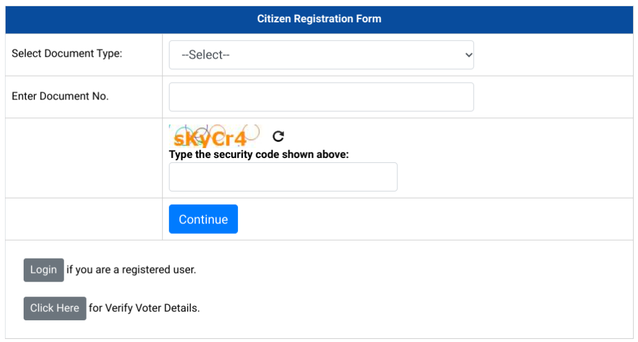Click the circle doodle right of captcha text
Image resolution: width=638 pixels, height=342 pixels.
coord(252,132)
